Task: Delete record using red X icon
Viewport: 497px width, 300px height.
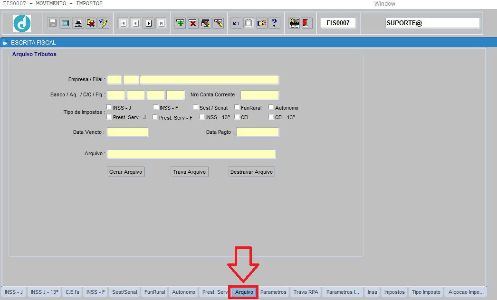Action: pyautogui.click(x=193, y=23)
